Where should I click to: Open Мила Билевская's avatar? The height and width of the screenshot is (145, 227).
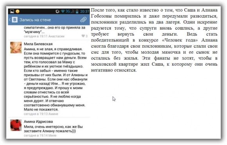click(16, 48)
